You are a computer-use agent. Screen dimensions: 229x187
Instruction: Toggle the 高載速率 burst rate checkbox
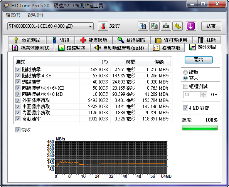click(18, 119)
